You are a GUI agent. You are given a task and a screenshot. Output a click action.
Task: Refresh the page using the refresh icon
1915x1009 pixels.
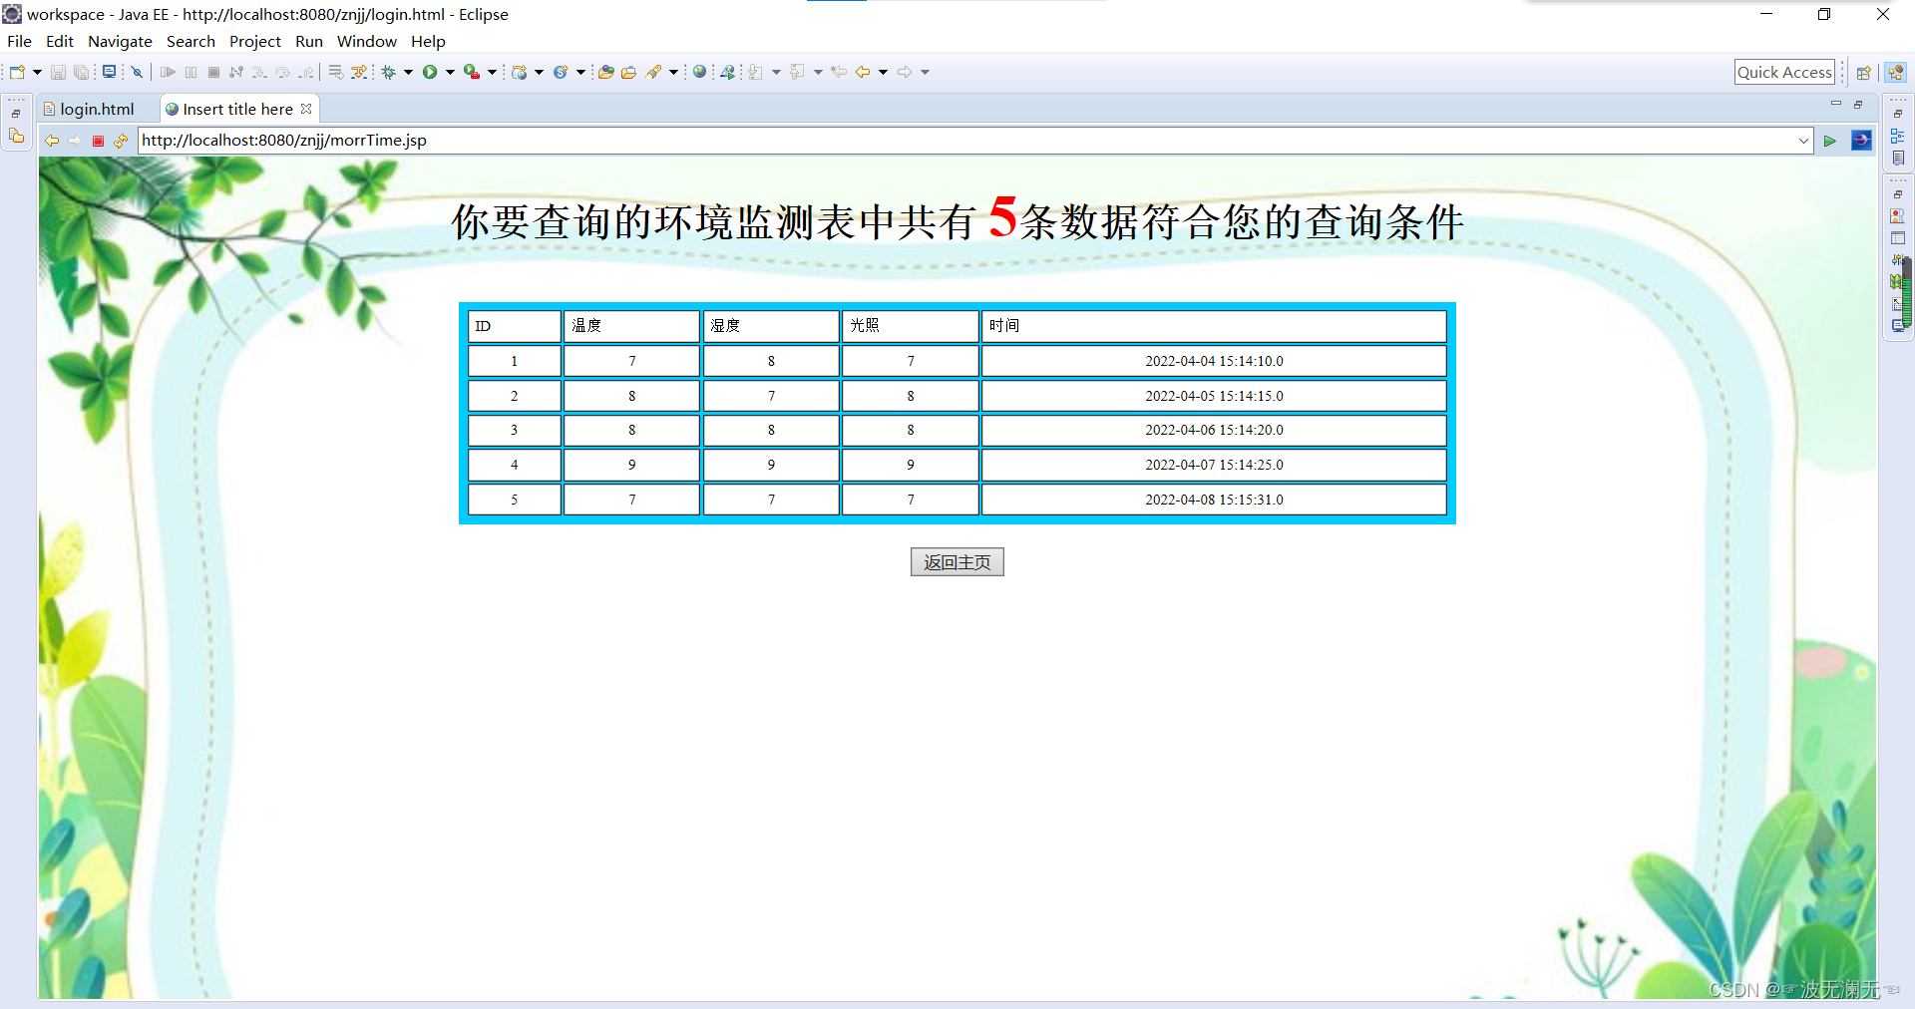pyautogui.click(x=121, y=141)
